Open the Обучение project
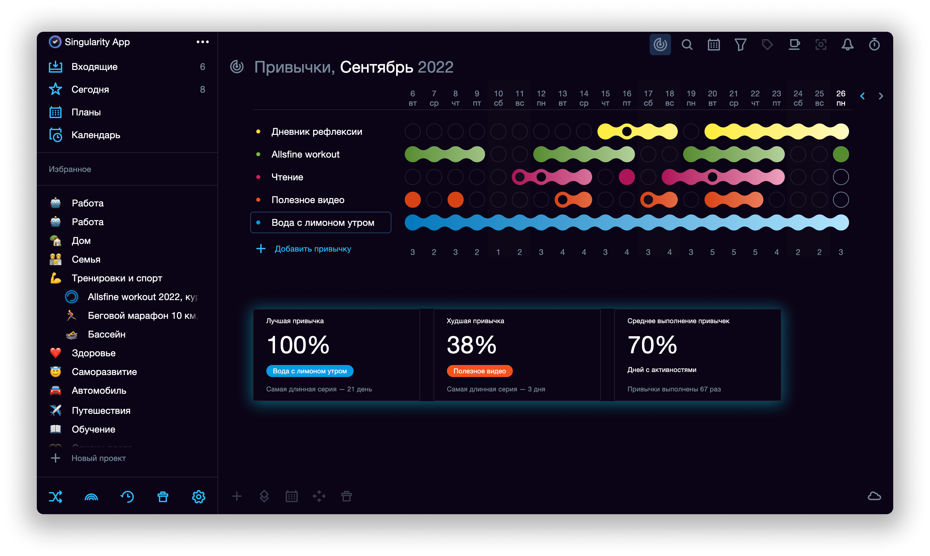Image resolution: width=930 pixels, height=556 pixels. pyautogui.click(x=127, y=429)
